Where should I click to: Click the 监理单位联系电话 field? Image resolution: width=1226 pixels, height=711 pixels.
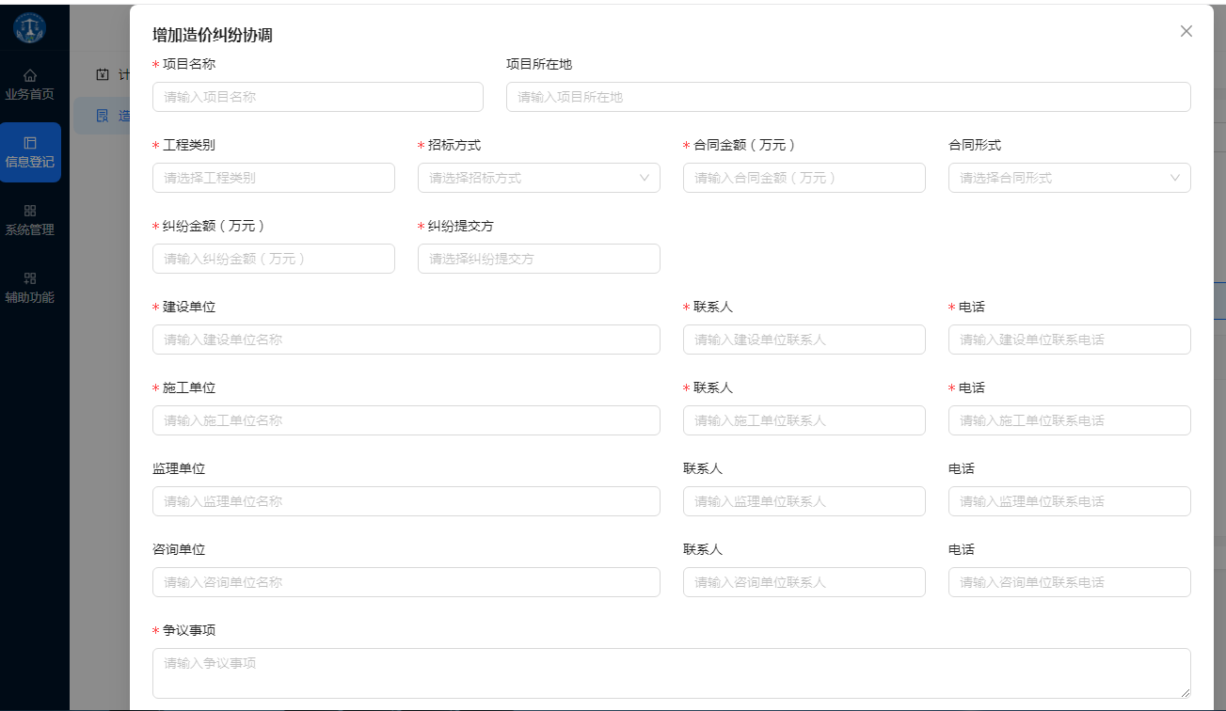1070,501
